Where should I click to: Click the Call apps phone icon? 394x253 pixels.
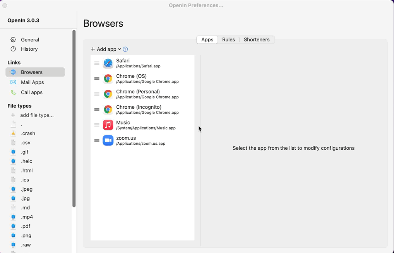tap(13, 92)
